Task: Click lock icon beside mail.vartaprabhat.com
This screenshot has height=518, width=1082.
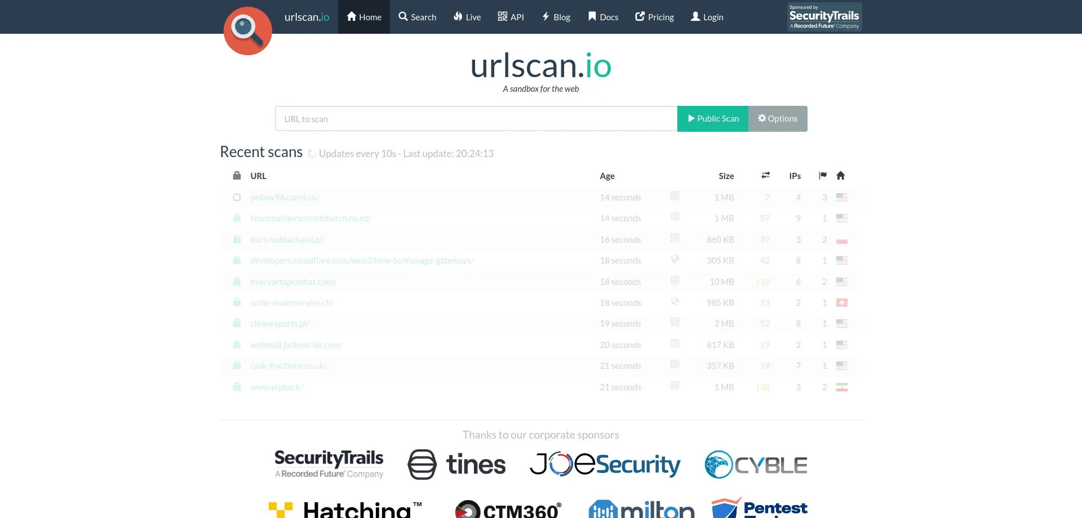Action: [237, 282]
